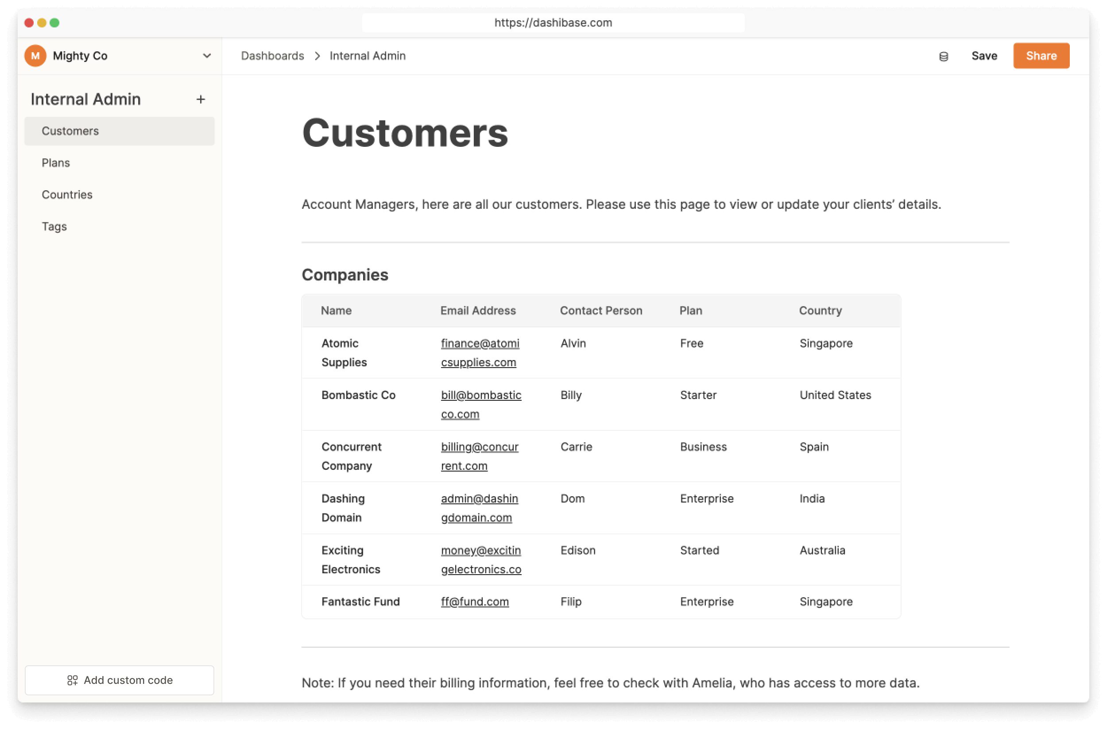Click the Save button
Viewport: 1107px width, 729px height.
(985, 55)
